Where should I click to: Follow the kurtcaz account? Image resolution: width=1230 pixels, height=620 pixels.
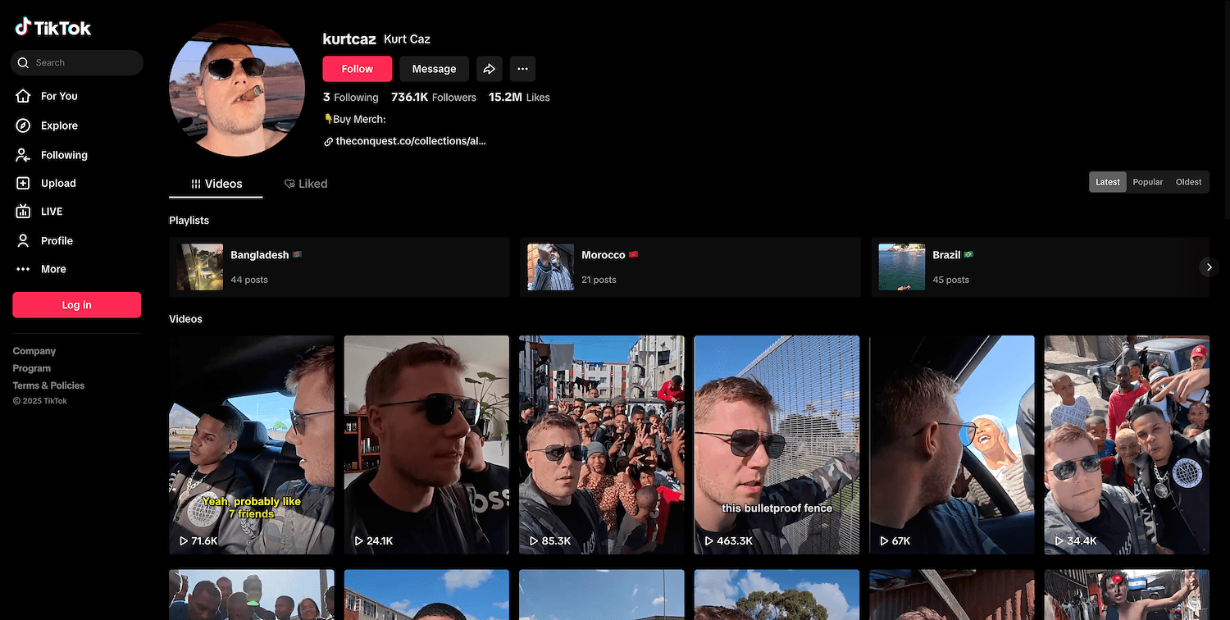point(357,69)
